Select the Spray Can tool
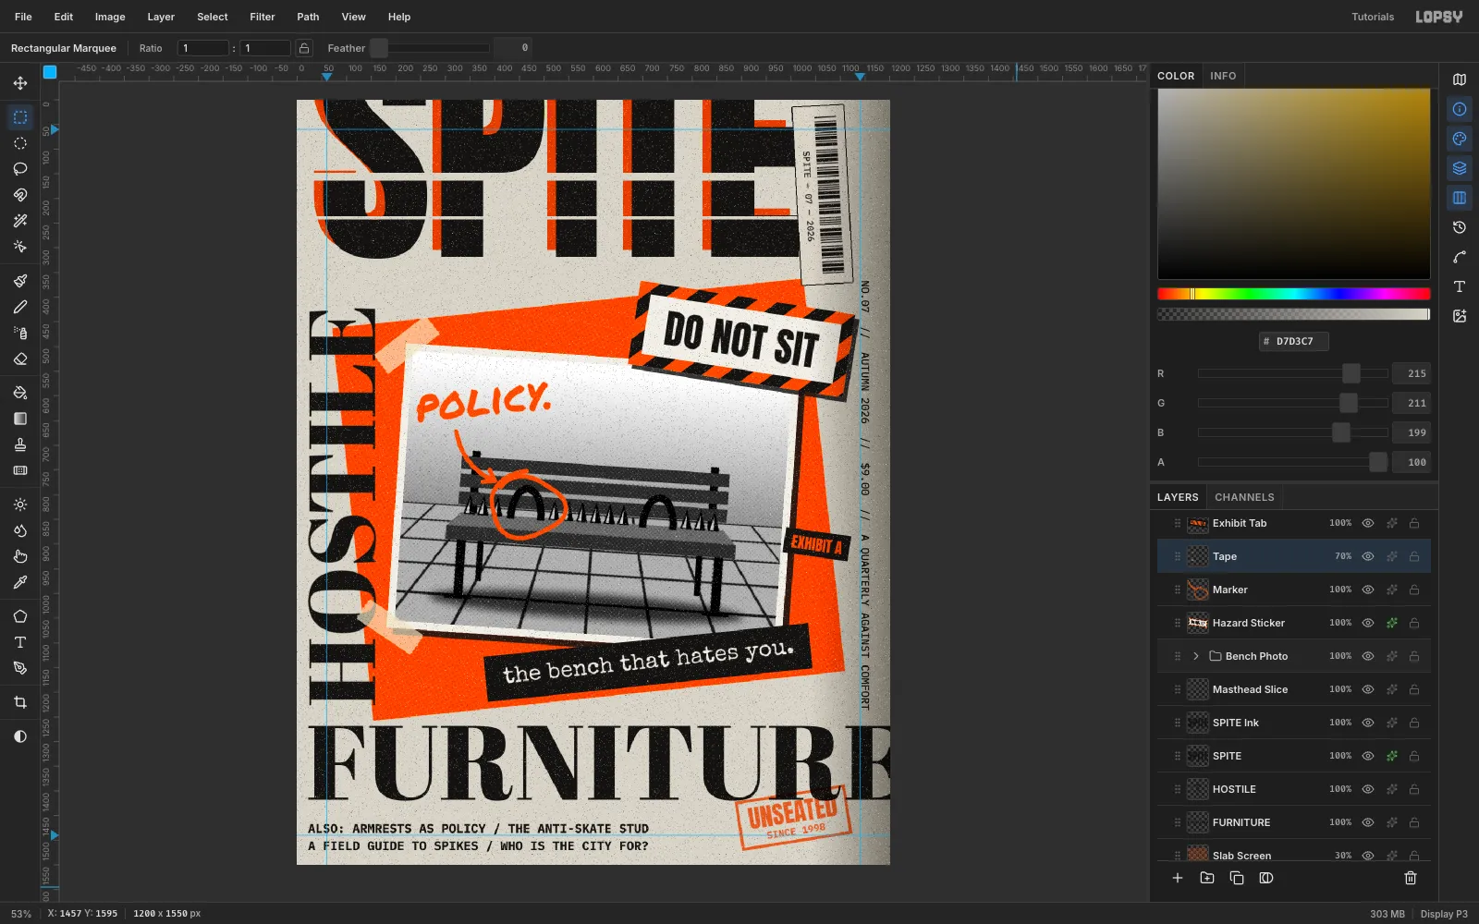This screenshot has height=924, width=1479. 20,333
